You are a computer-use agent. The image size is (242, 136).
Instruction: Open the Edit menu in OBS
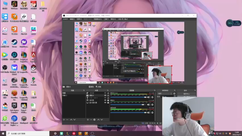[72, 19]
